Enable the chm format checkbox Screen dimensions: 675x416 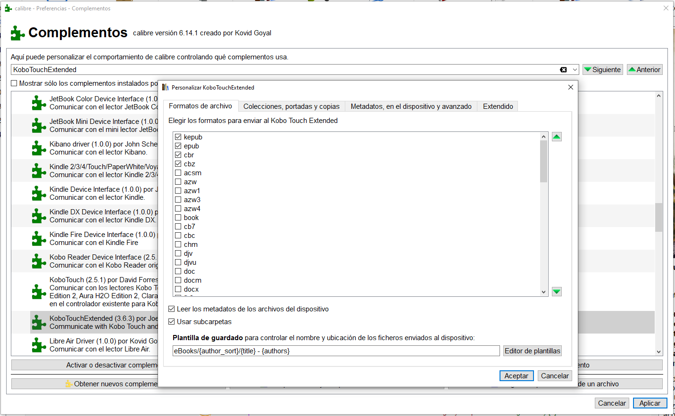178,245
